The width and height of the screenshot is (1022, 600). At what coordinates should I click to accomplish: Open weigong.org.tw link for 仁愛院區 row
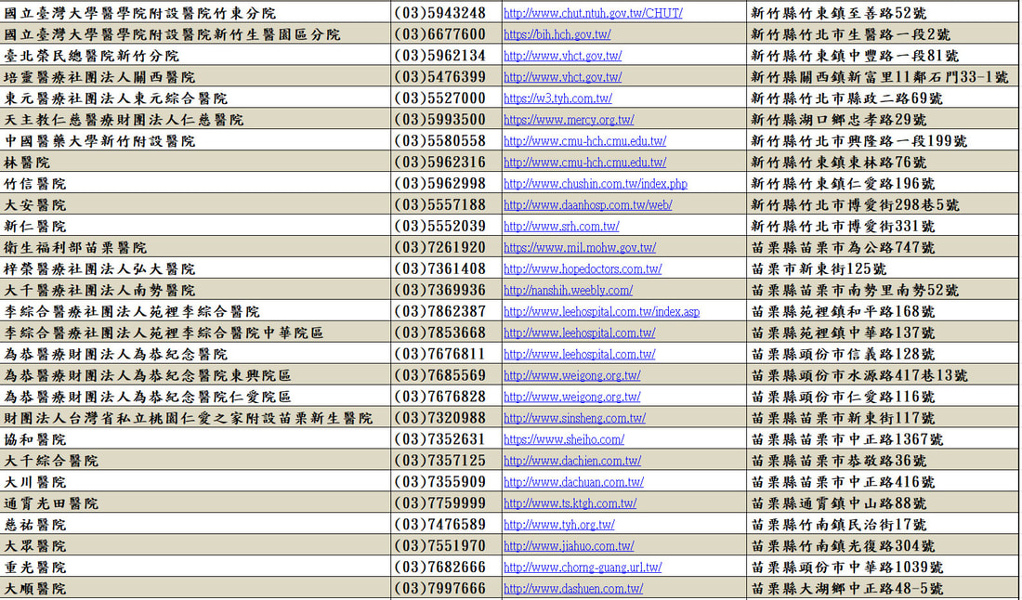coord(572,397)
